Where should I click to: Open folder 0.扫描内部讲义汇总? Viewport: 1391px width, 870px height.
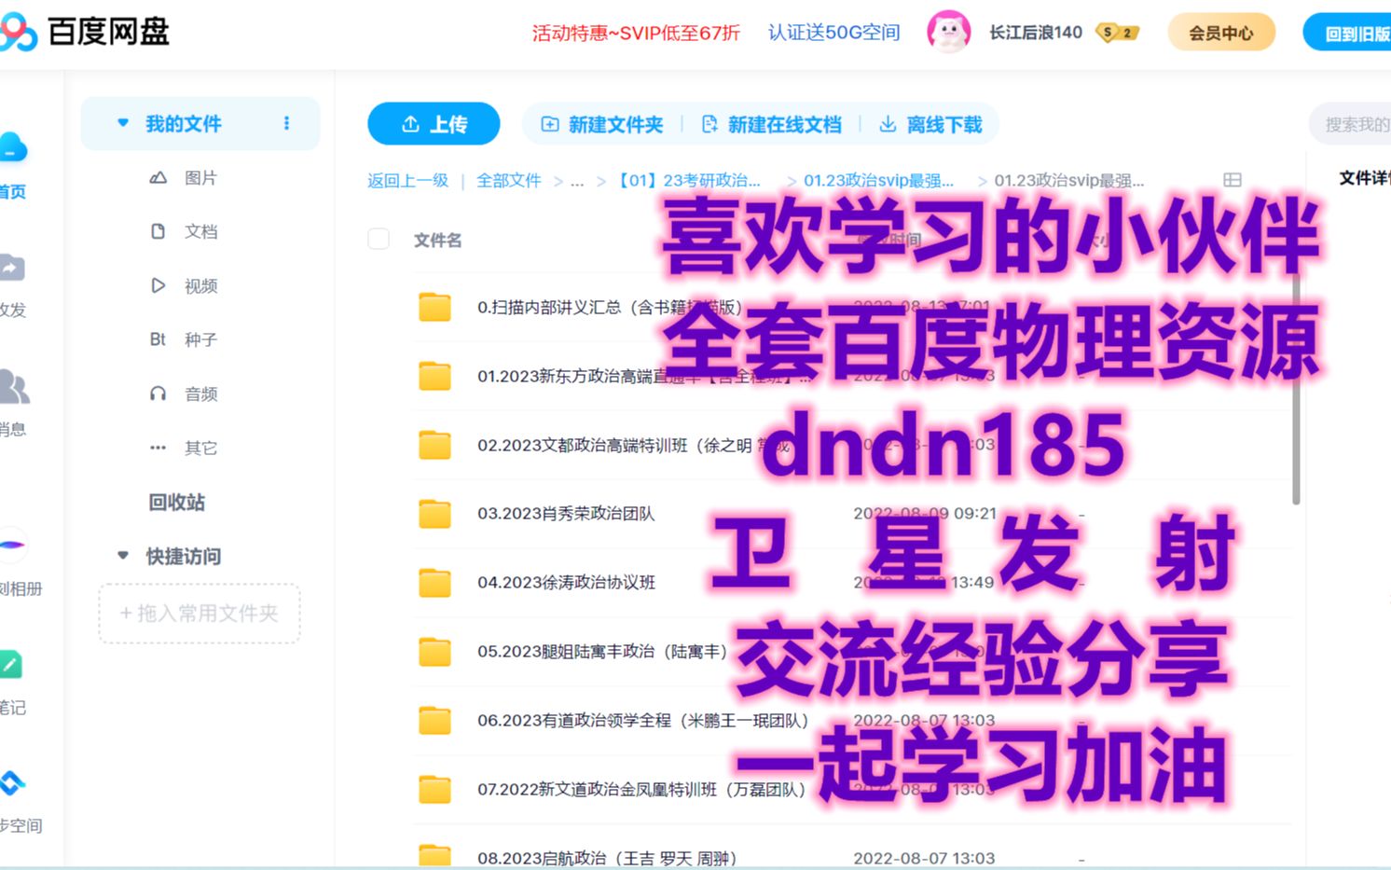pyautogui.click(x=610, y=307)
